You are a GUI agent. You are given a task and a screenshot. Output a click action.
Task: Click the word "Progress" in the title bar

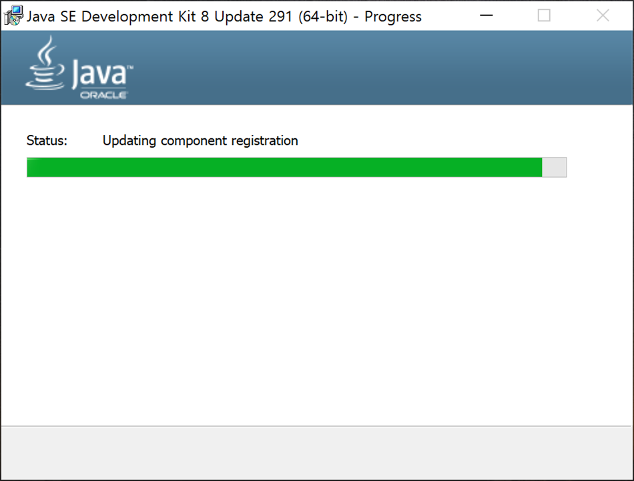tap(393, 17)
